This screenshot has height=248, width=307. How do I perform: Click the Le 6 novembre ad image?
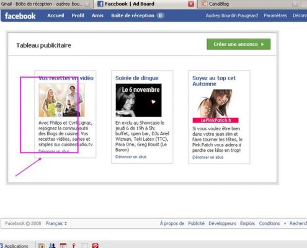click(x=138, y=100)
